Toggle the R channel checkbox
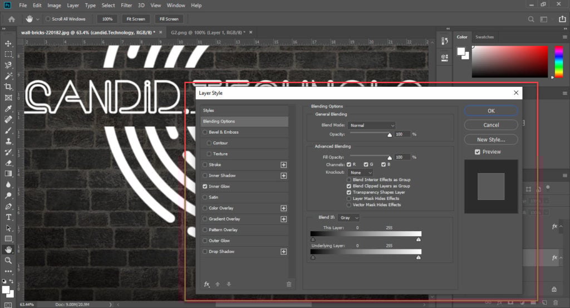This screenshot has width=570, height=308. (x=349, y=165)
